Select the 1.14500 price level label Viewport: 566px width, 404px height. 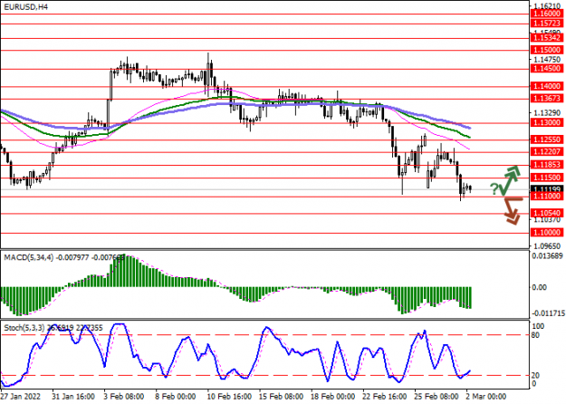coord(547,68)
